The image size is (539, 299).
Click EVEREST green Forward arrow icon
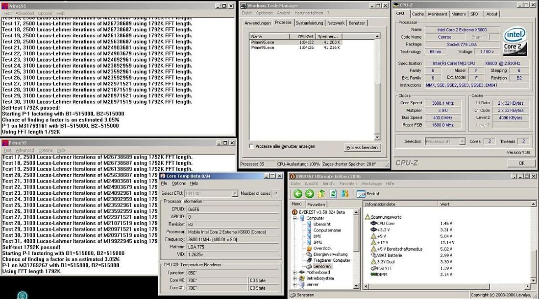click(x=309, y=194)
